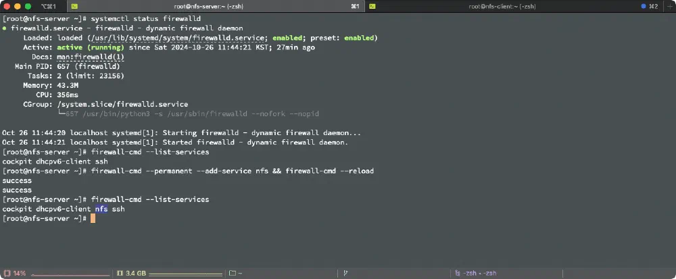Click terminal icon on nfs-server tab
Image resolution: width=676 pixels, height=279 pixels.
pos(74,6)
